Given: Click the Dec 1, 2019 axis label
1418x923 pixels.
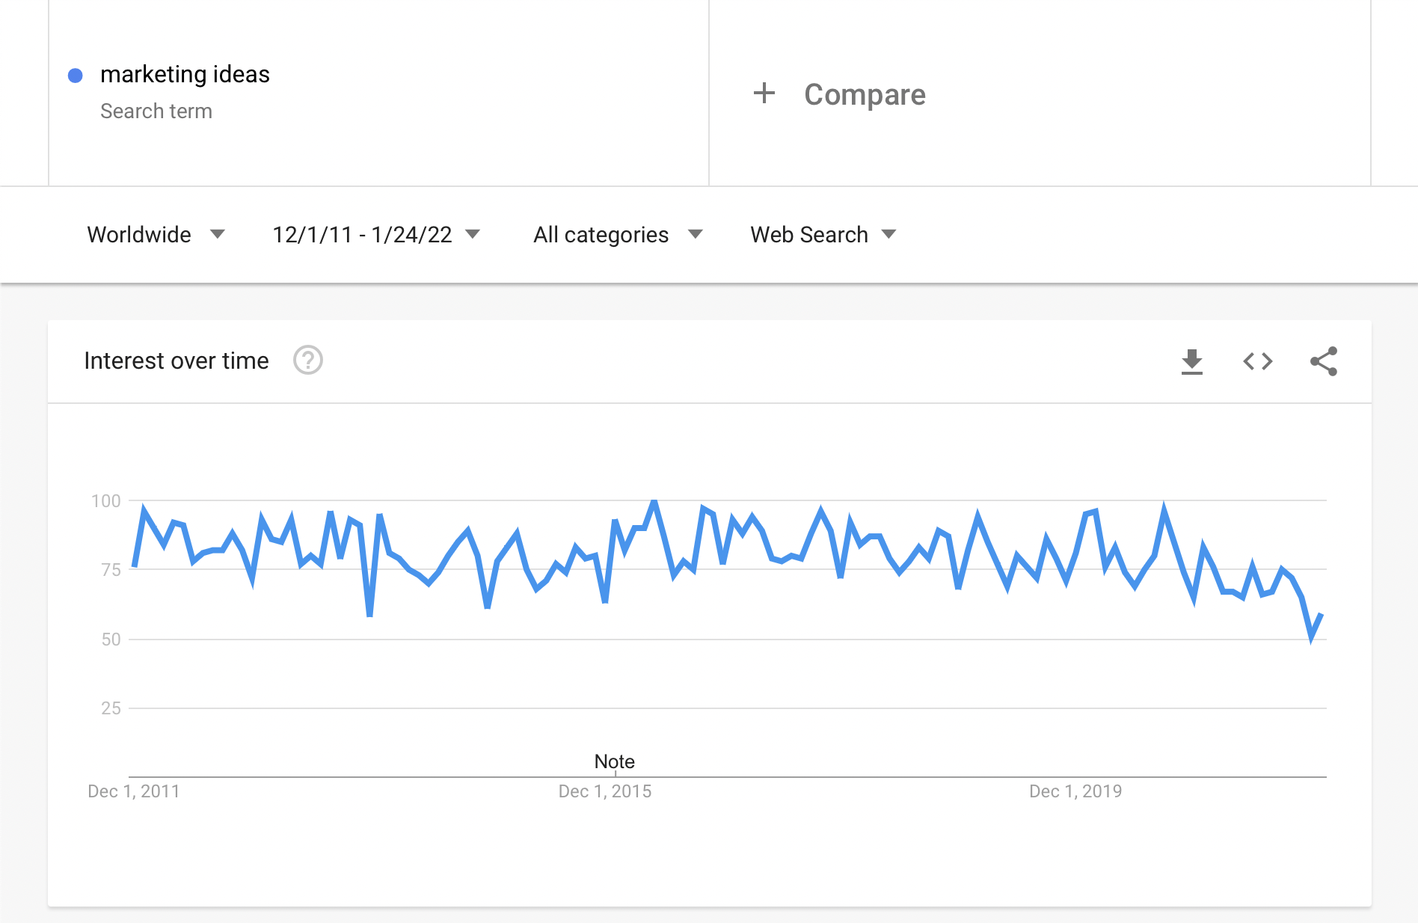Looking at the screenshot, I should click(x=1075, y=791).
